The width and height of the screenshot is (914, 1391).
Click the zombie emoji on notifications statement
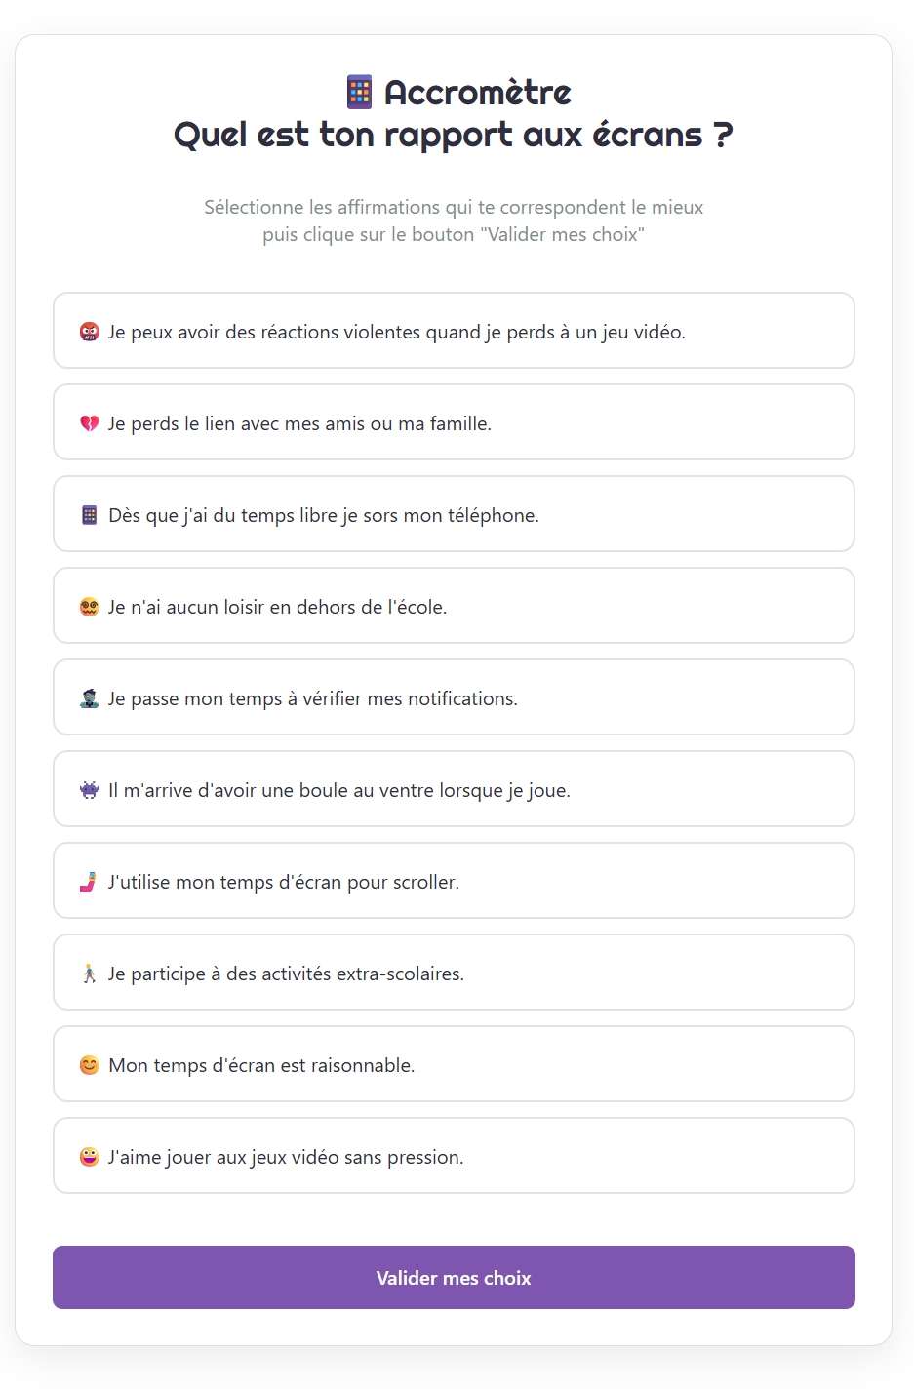click(x=89, y=697)
